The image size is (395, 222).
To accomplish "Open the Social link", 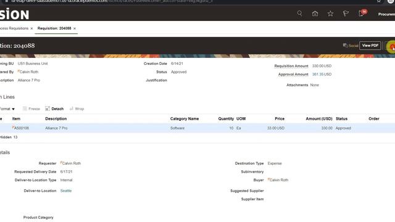I will [x=351, y=46].
